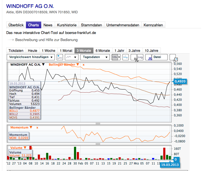Grab divider handle between price and Momentum panels
204x171 pixels.
[x=98, y=123]
